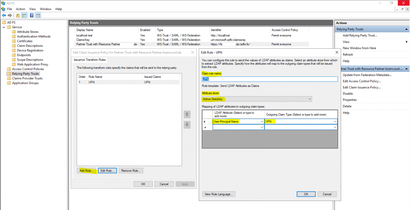Click the Add Rule button
Screen dimensions: 410x210
86,171
